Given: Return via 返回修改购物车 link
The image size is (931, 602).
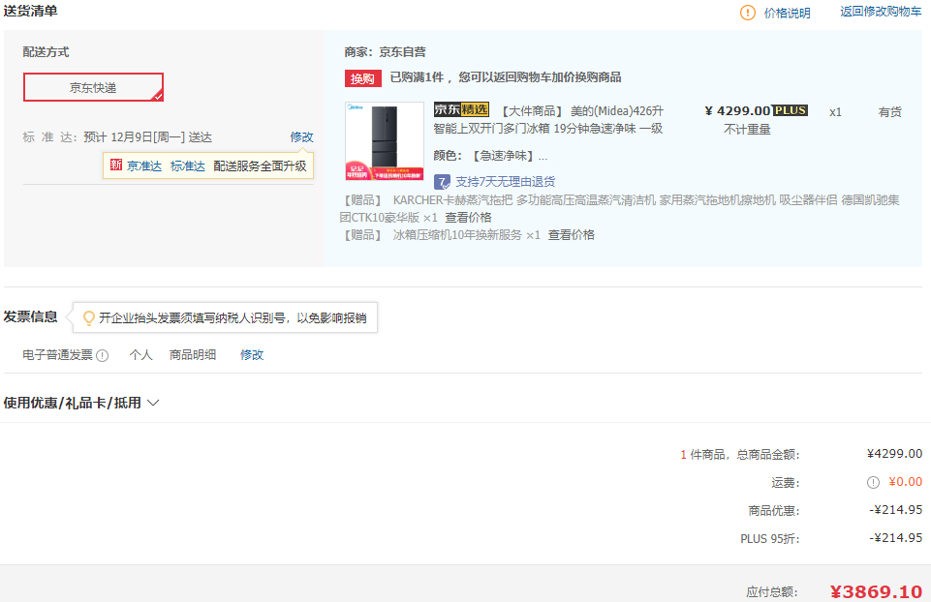Looking at the screenshot, I should click(881, 12).
